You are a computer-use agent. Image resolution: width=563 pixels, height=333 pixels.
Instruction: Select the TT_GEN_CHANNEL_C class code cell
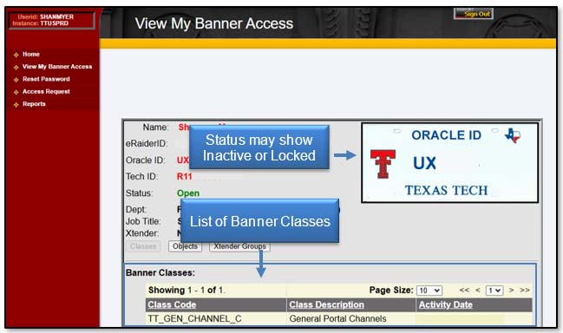[x=216, y=318]
